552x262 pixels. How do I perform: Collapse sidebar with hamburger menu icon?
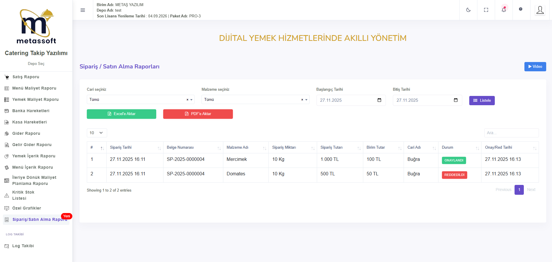click(x=83, y=10)
